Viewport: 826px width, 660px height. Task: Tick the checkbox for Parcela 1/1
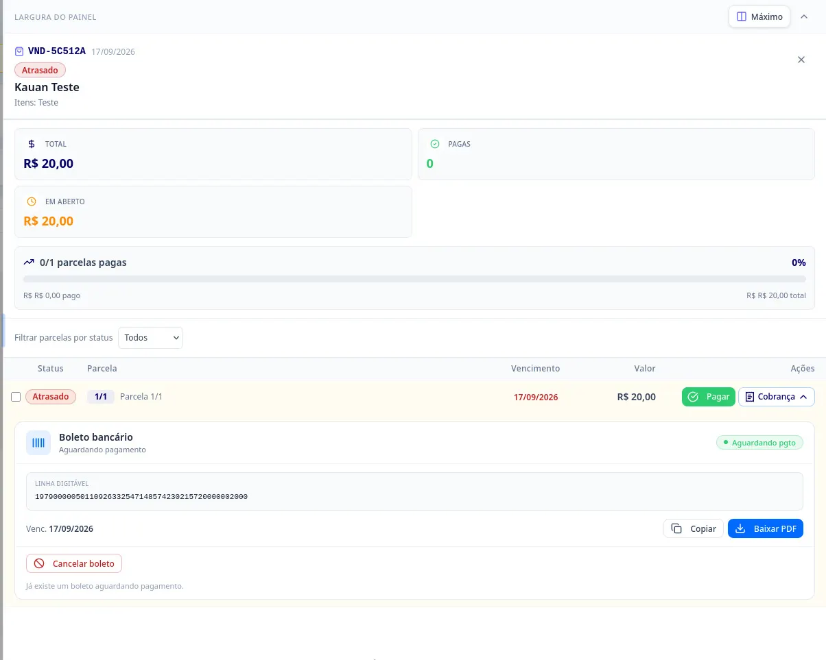pyautogui.click(x=16, y=397)
